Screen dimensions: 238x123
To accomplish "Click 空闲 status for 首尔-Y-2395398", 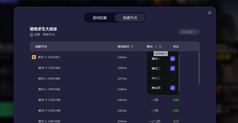I will point(176,111).
